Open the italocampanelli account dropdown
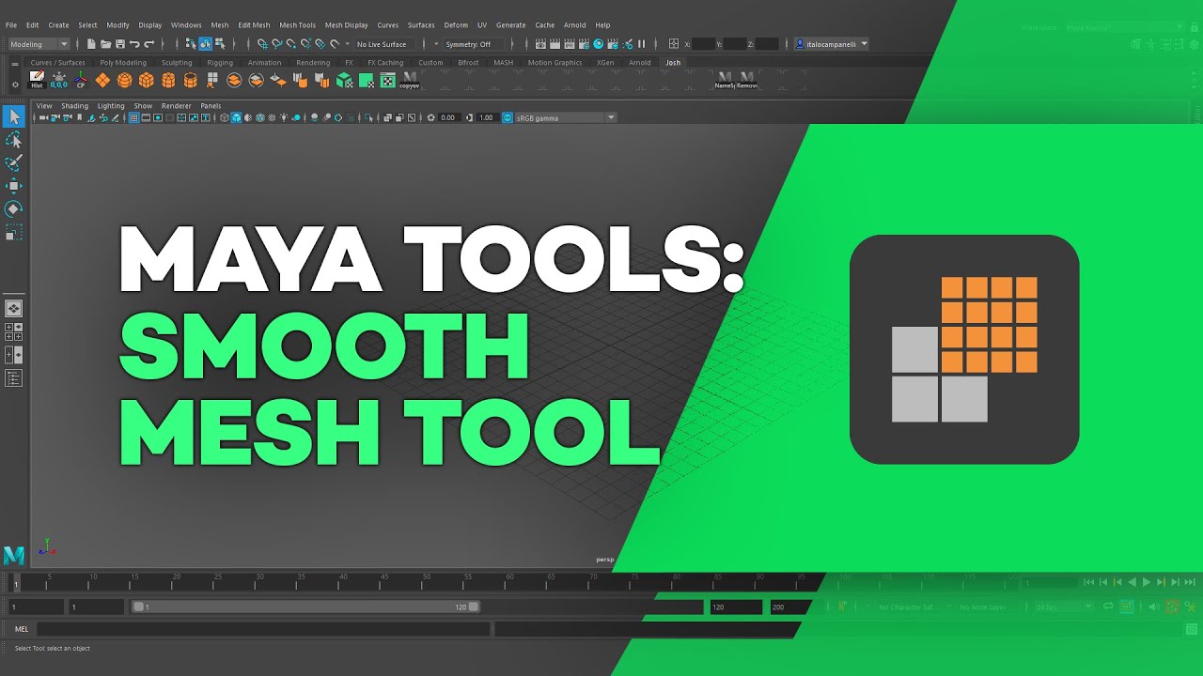The height and width of the screenshot is (676, 1203). (832, 44)
